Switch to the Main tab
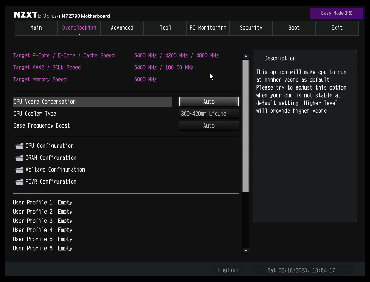 pos(36,28)
